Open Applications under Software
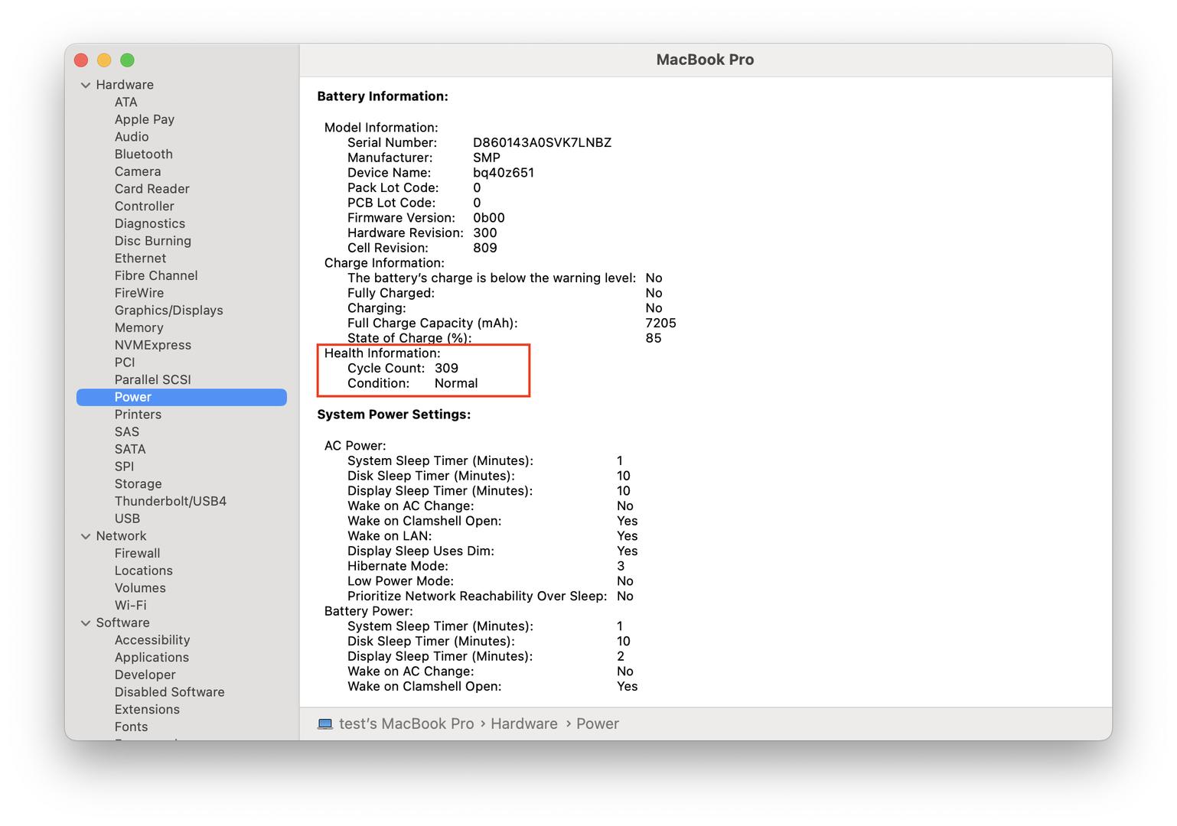The height and width of the screenshot is (826, 1177). pyautogui.click(x=152, y=658)
